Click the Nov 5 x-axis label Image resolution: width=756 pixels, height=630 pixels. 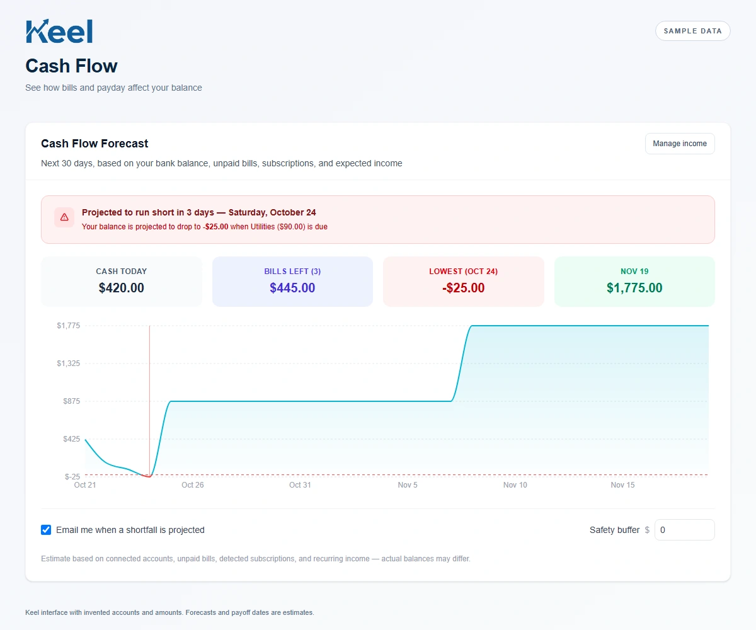tap(408, 485)
